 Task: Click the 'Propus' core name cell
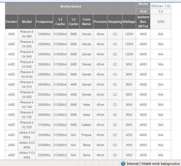(x=86, y=135)
